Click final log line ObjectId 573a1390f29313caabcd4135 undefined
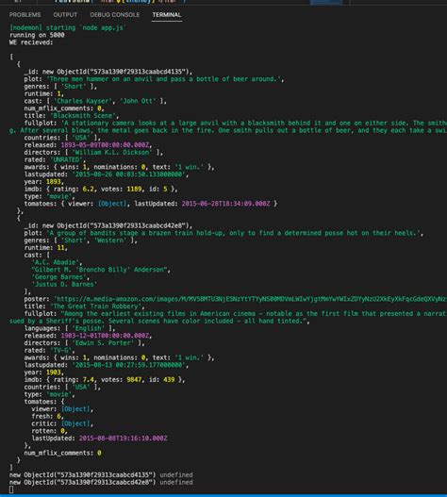This screenshot has width=447, height=497. point(101,474)
